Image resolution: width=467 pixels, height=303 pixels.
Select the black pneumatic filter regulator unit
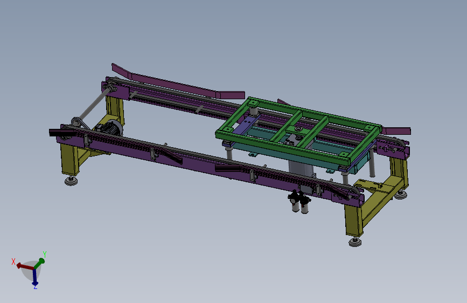click(x=299, y=202)
